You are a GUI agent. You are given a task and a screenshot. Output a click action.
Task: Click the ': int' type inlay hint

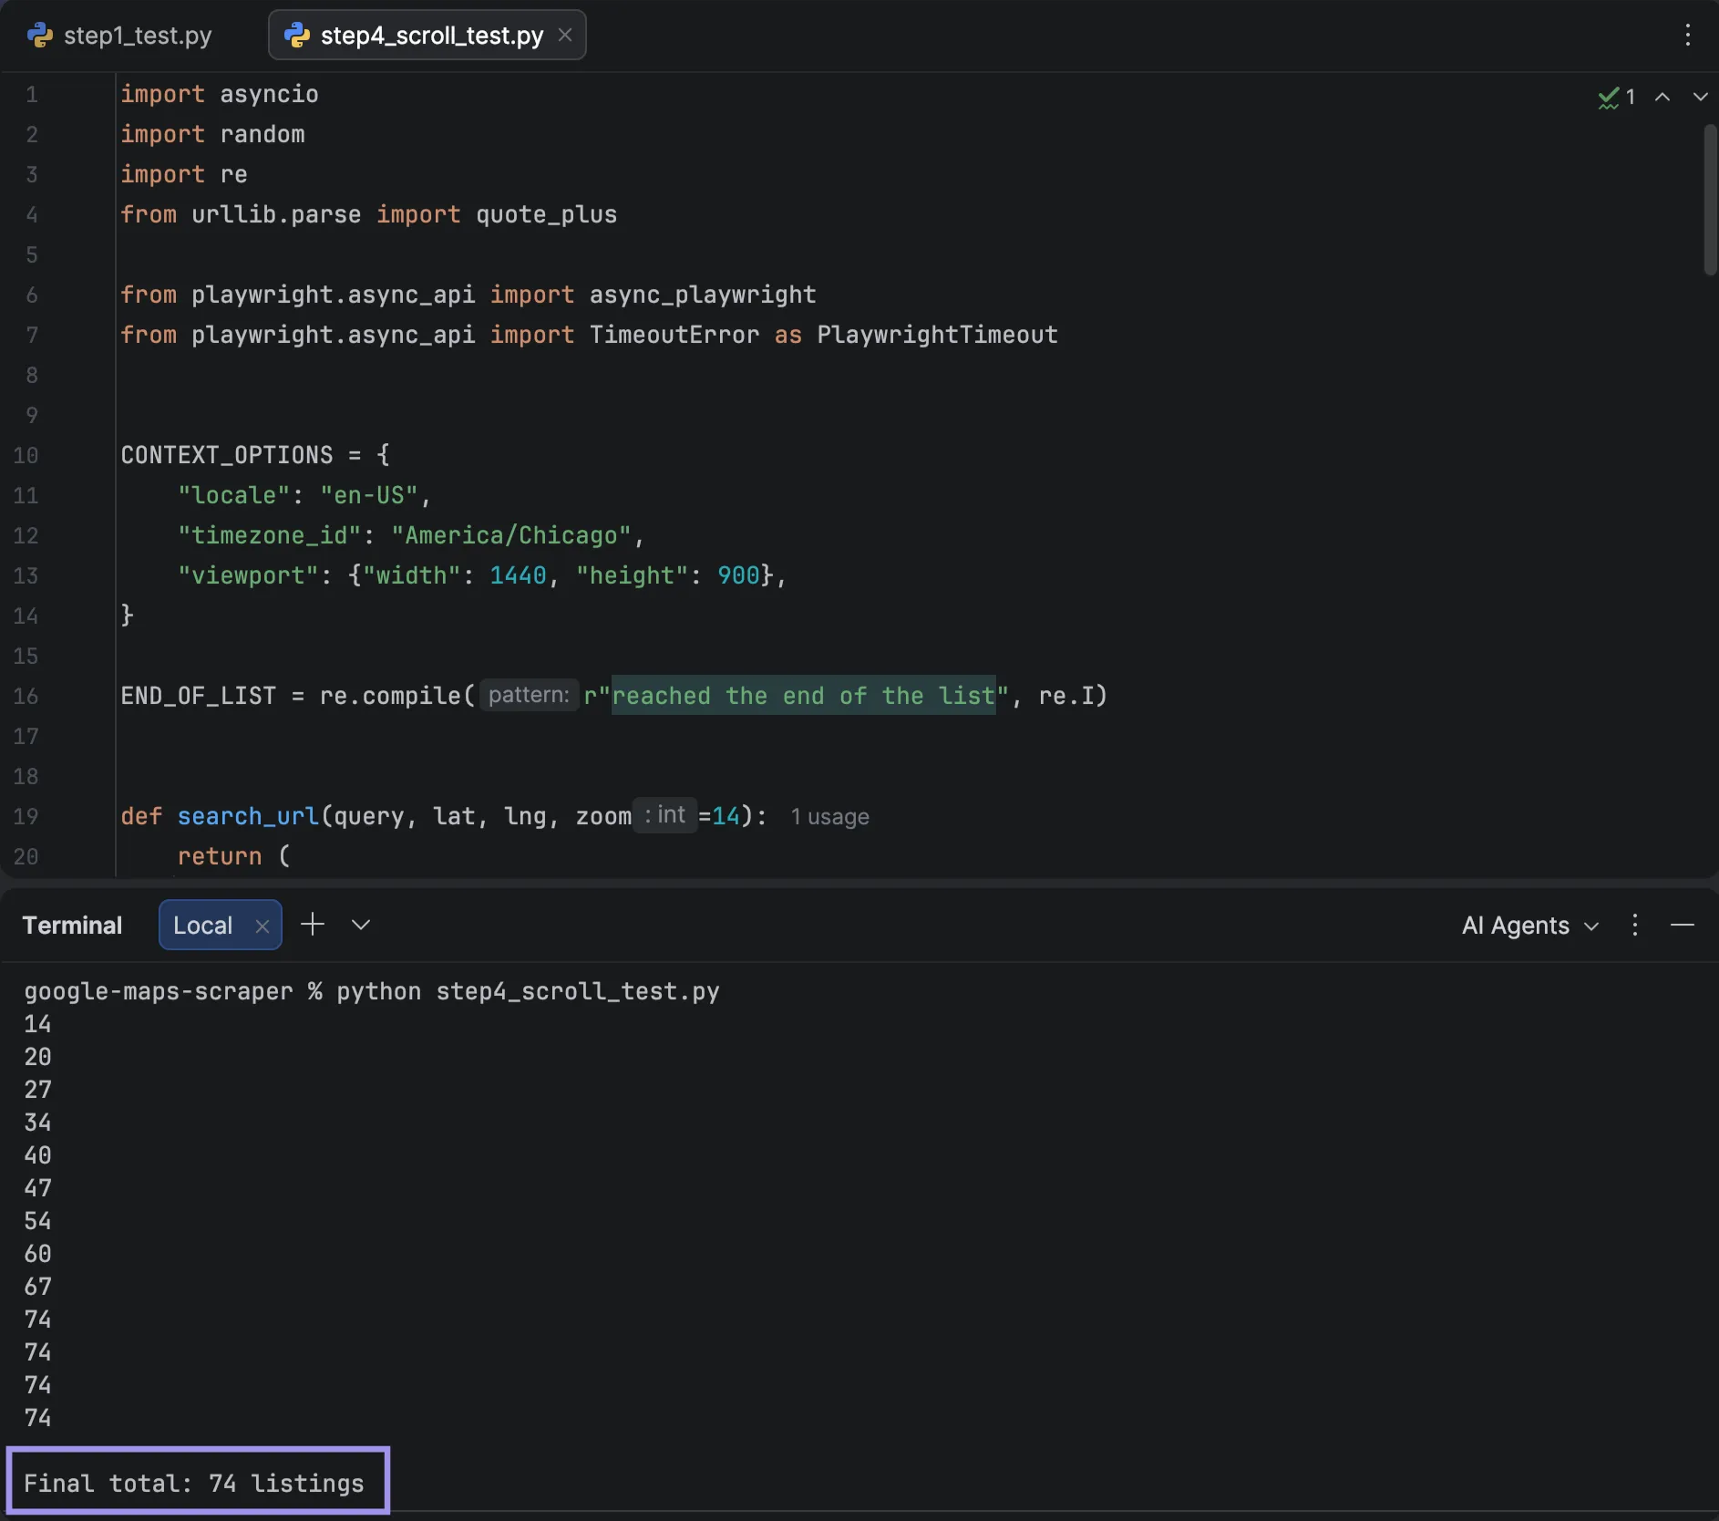pyautogui.click(x=664, y=814)
